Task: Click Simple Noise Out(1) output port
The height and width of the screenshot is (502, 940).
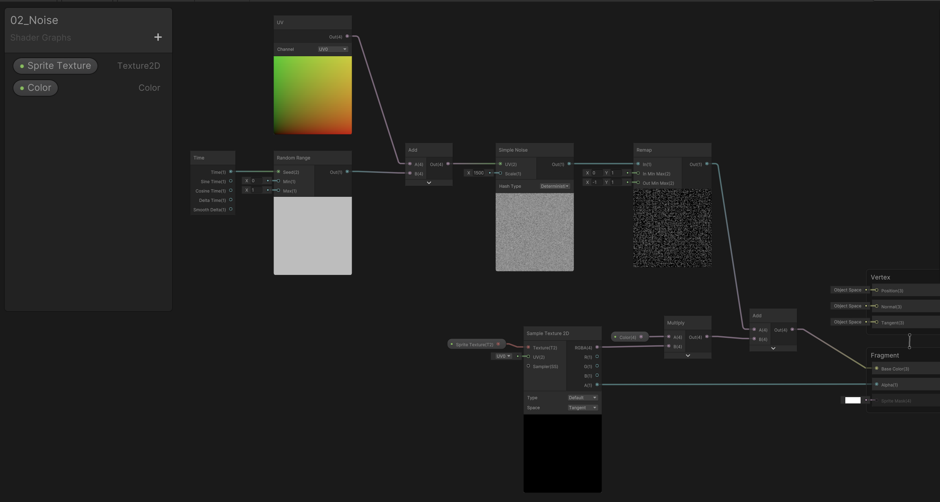Action: [569, 164]
